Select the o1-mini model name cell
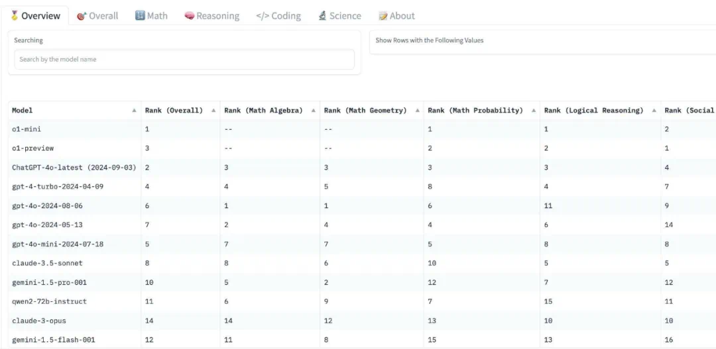The image size is (716, 349). pos(27,129)
